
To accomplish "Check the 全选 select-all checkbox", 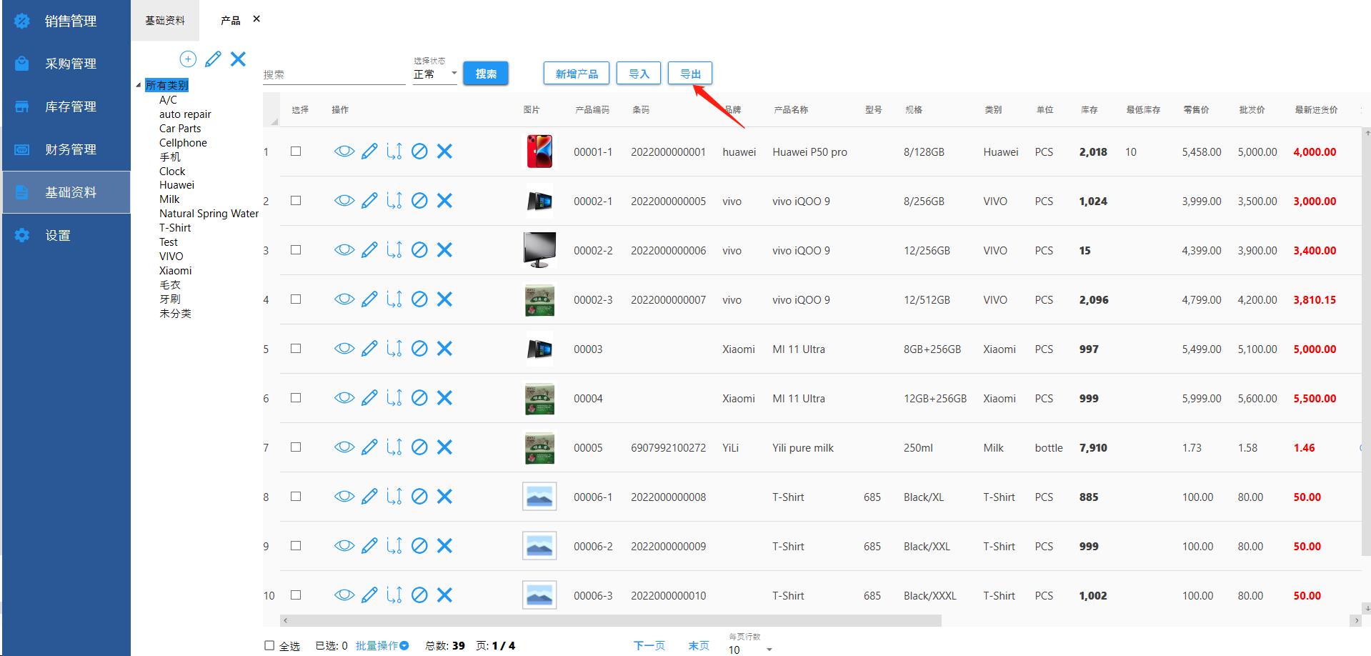I will pyautogui.click(x=269, y=645).
